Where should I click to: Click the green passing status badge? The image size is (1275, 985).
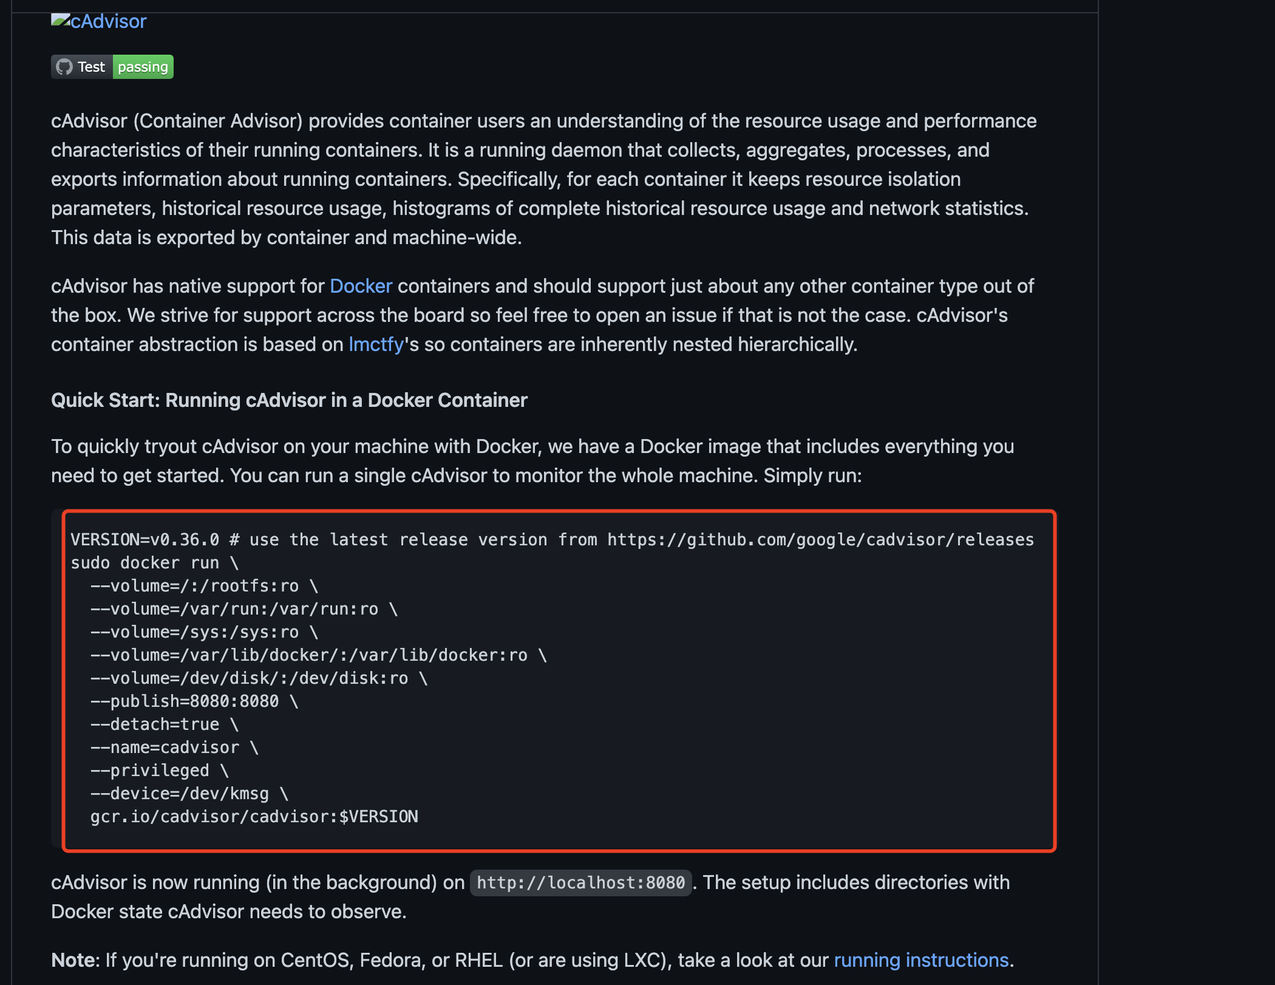pyautogui.click(x=143, y=67)
